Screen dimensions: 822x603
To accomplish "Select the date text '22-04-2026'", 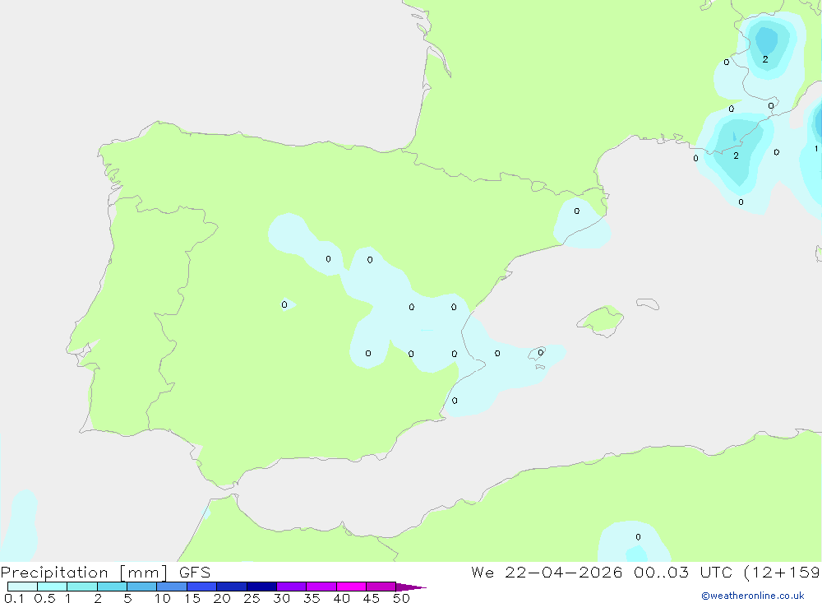I will coord(564,573).
